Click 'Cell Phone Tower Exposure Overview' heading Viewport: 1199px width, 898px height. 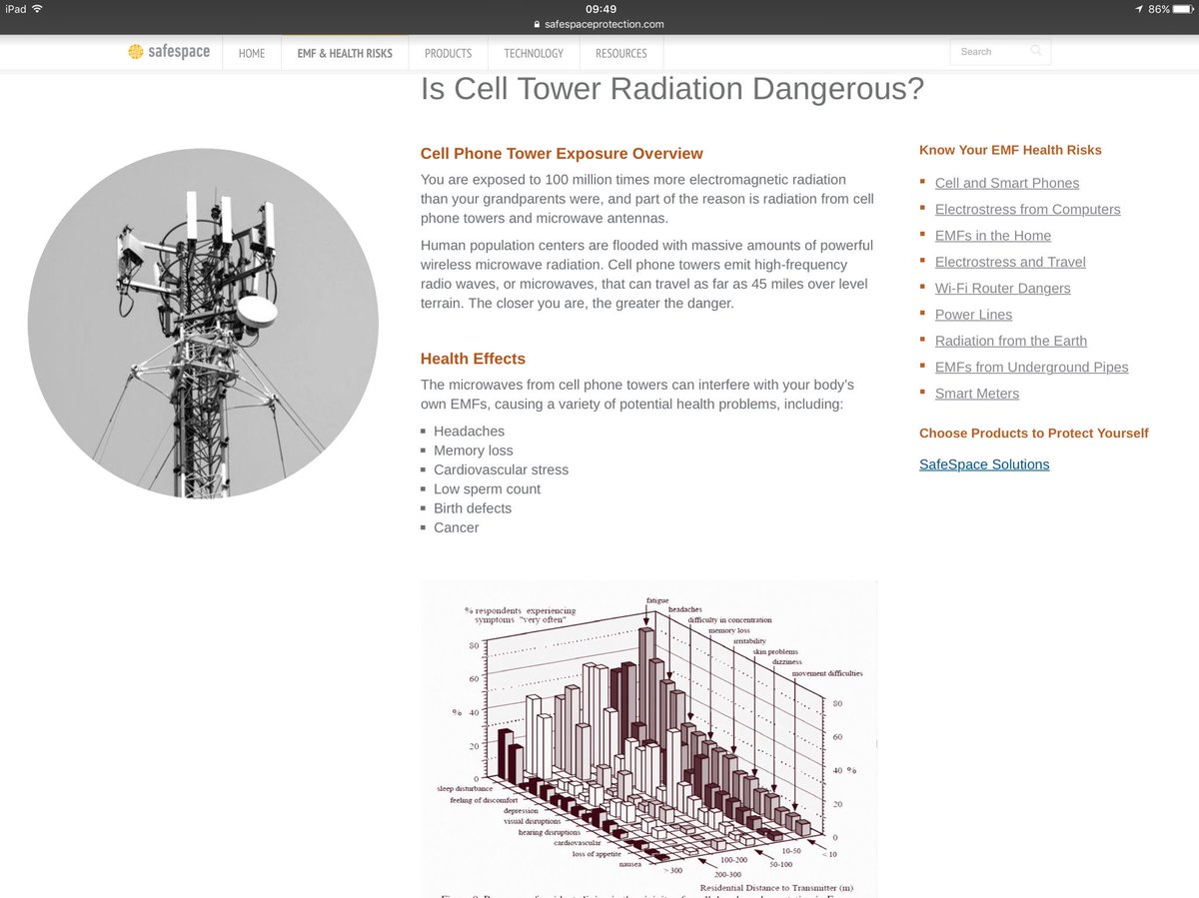[562, 154]
